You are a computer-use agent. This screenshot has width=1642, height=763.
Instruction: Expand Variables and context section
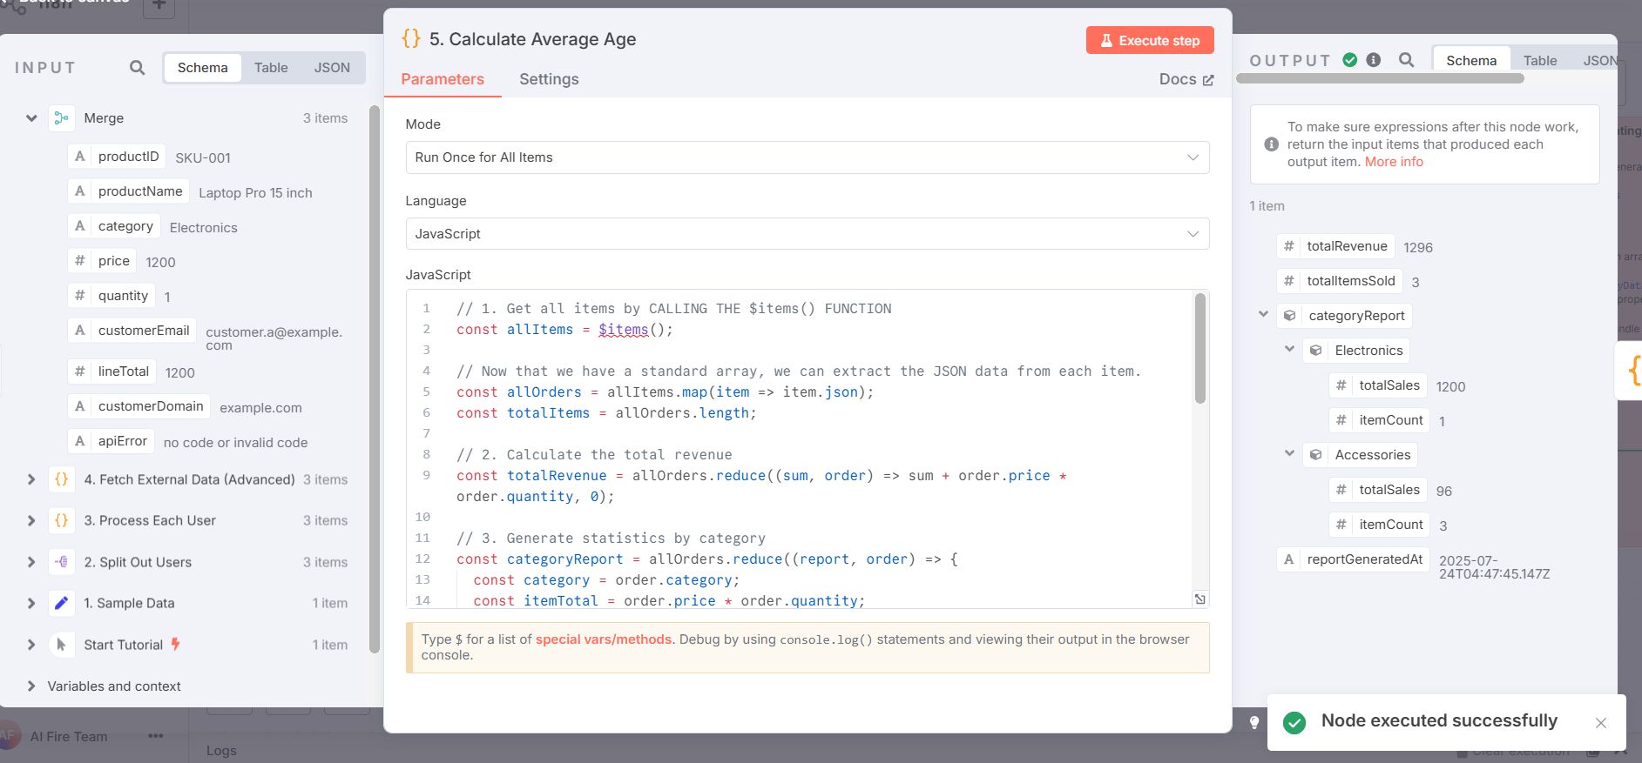[31, 686]
